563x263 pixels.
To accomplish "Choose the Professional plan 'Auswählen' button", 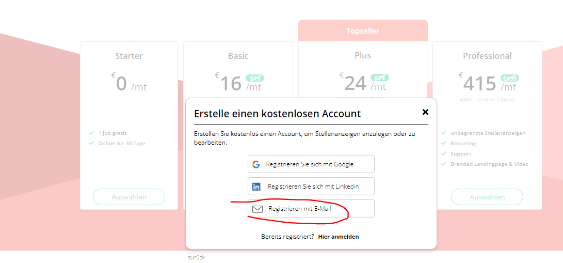I will (487, 197).
